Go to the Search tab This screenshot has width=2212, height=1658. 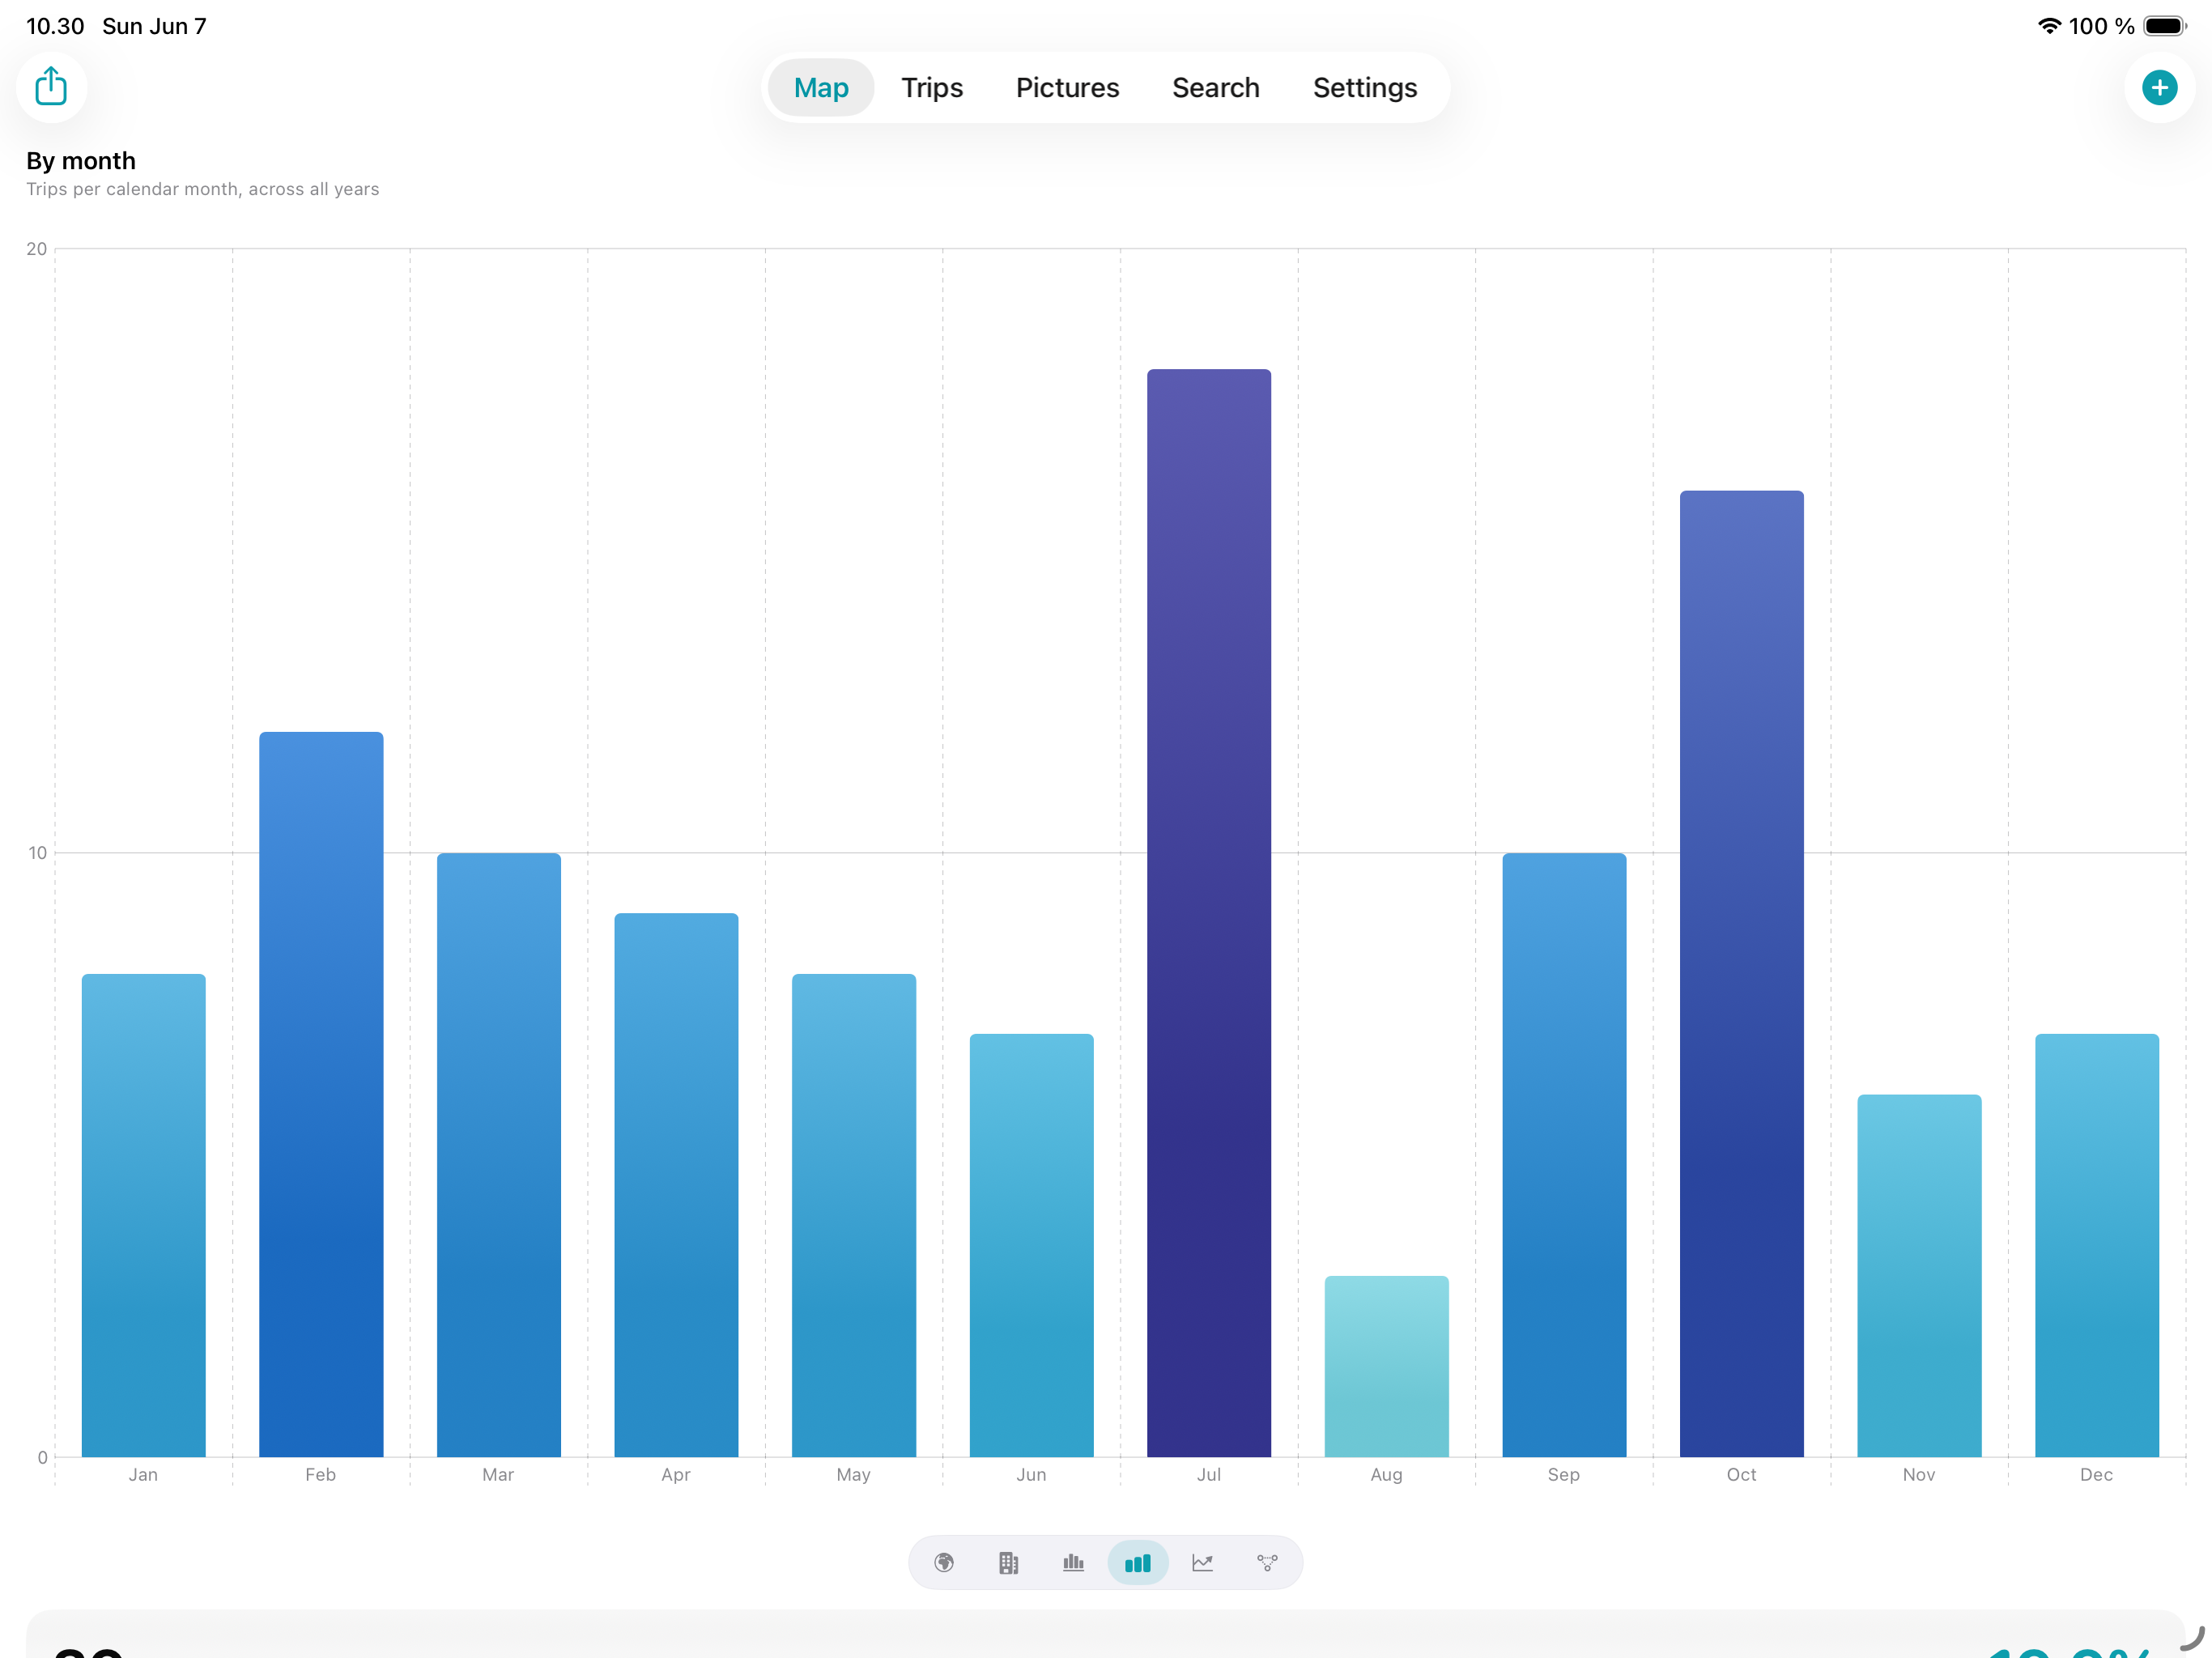(x=1215, y=88)
